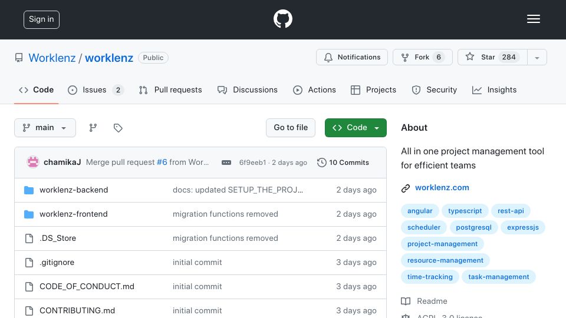Open the worklenz.com website link
The image size is (566, 318).
(x=442, y=187)
